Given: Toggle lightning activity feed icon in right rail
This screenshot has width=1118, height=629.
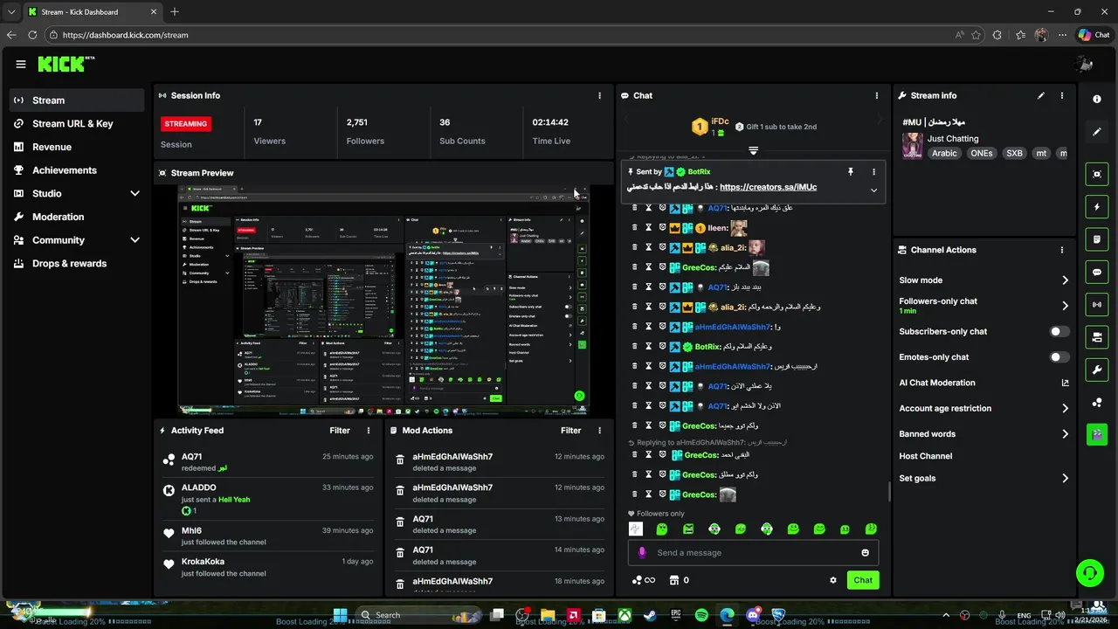Looking at the screenshot, I should pos(1097,207).
